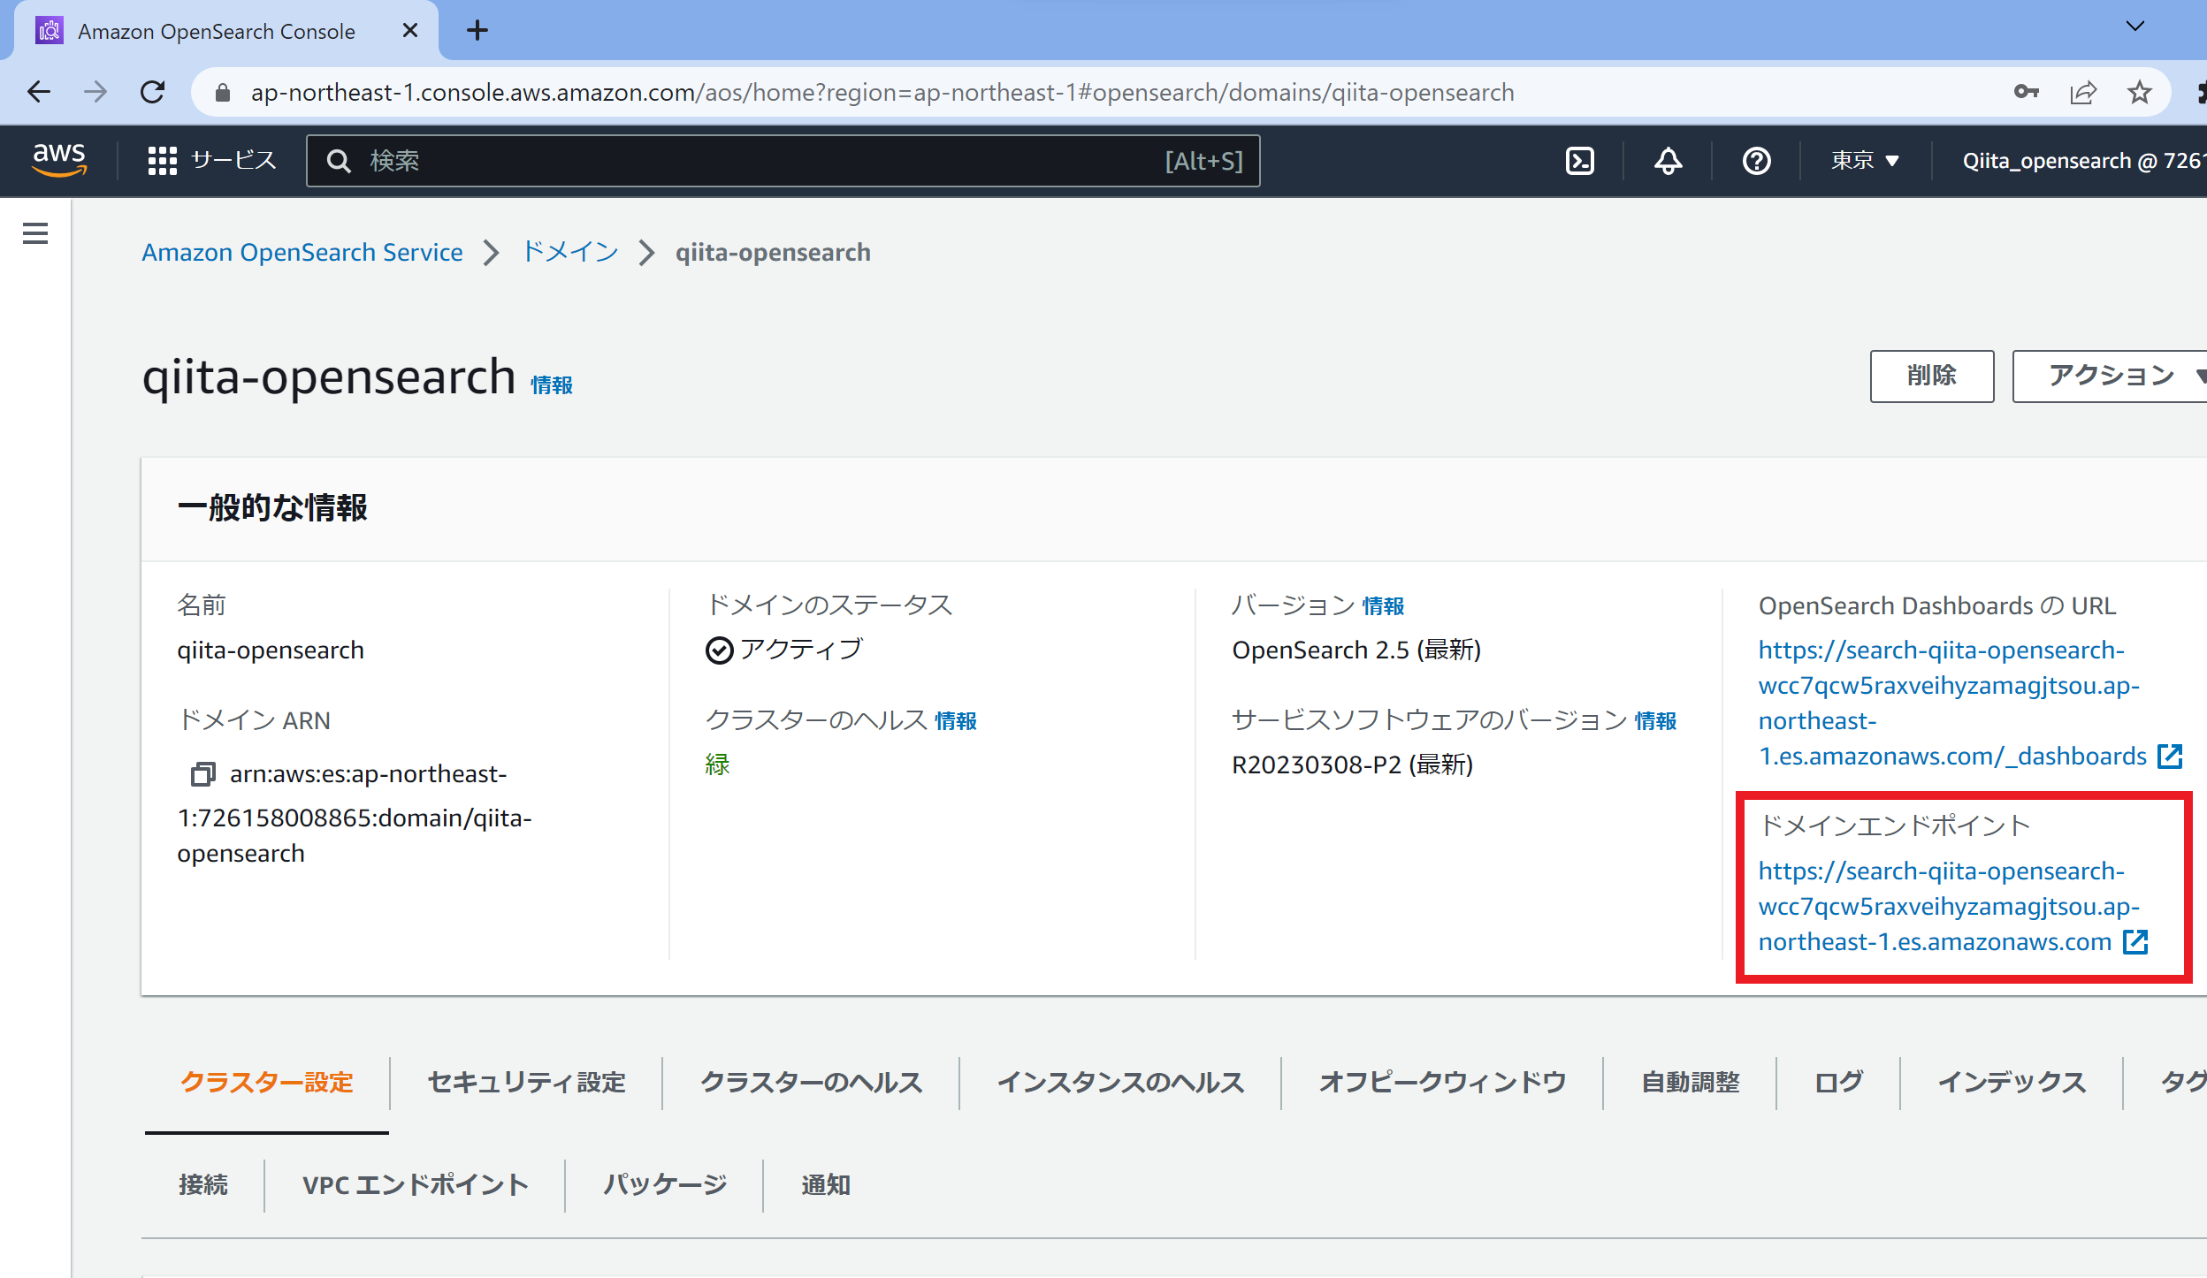Open the Qiita_opensearch account menu

coord(2078,161)
